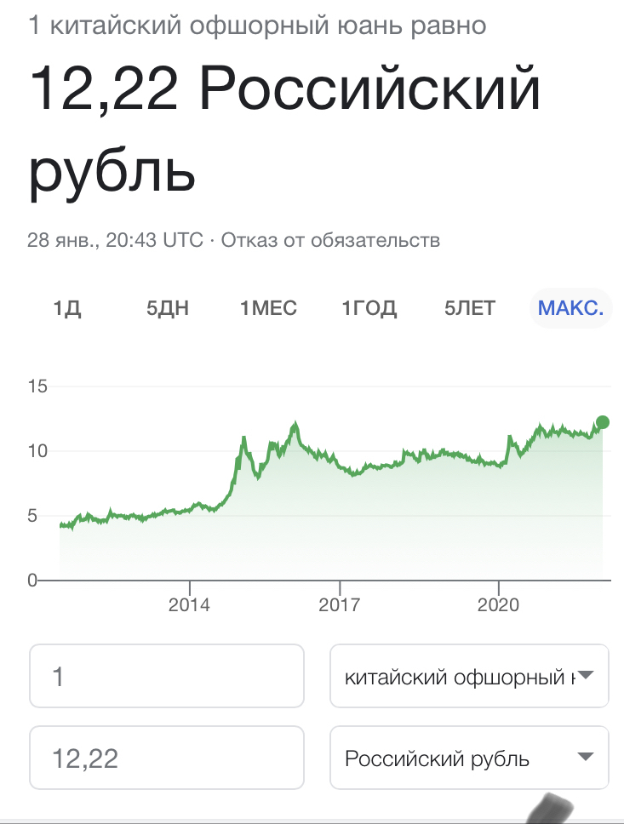Click the 2020 label on the x-axis
Image resolution: width=624 pixels, height=824 pixels.
tap(498, 605)
